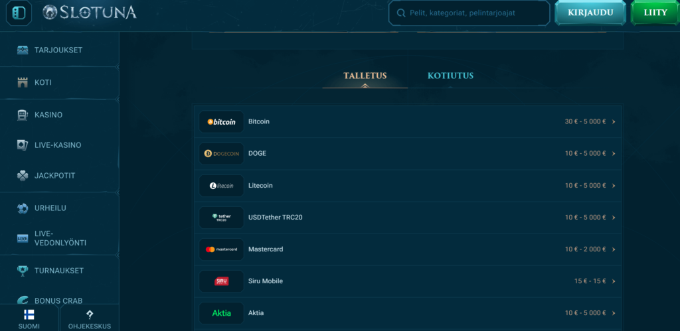680x331 pixels.
Task: Open Ohjekeskus help center
Action: click(90, 318)
